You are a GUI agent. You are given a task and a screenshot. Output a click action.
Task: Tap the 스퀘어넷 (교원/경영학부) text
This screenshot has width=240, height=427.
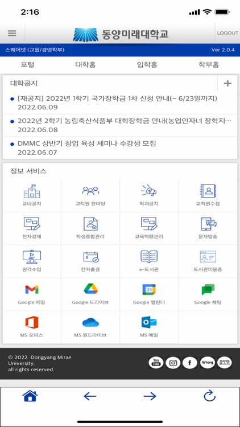(35, 50)
